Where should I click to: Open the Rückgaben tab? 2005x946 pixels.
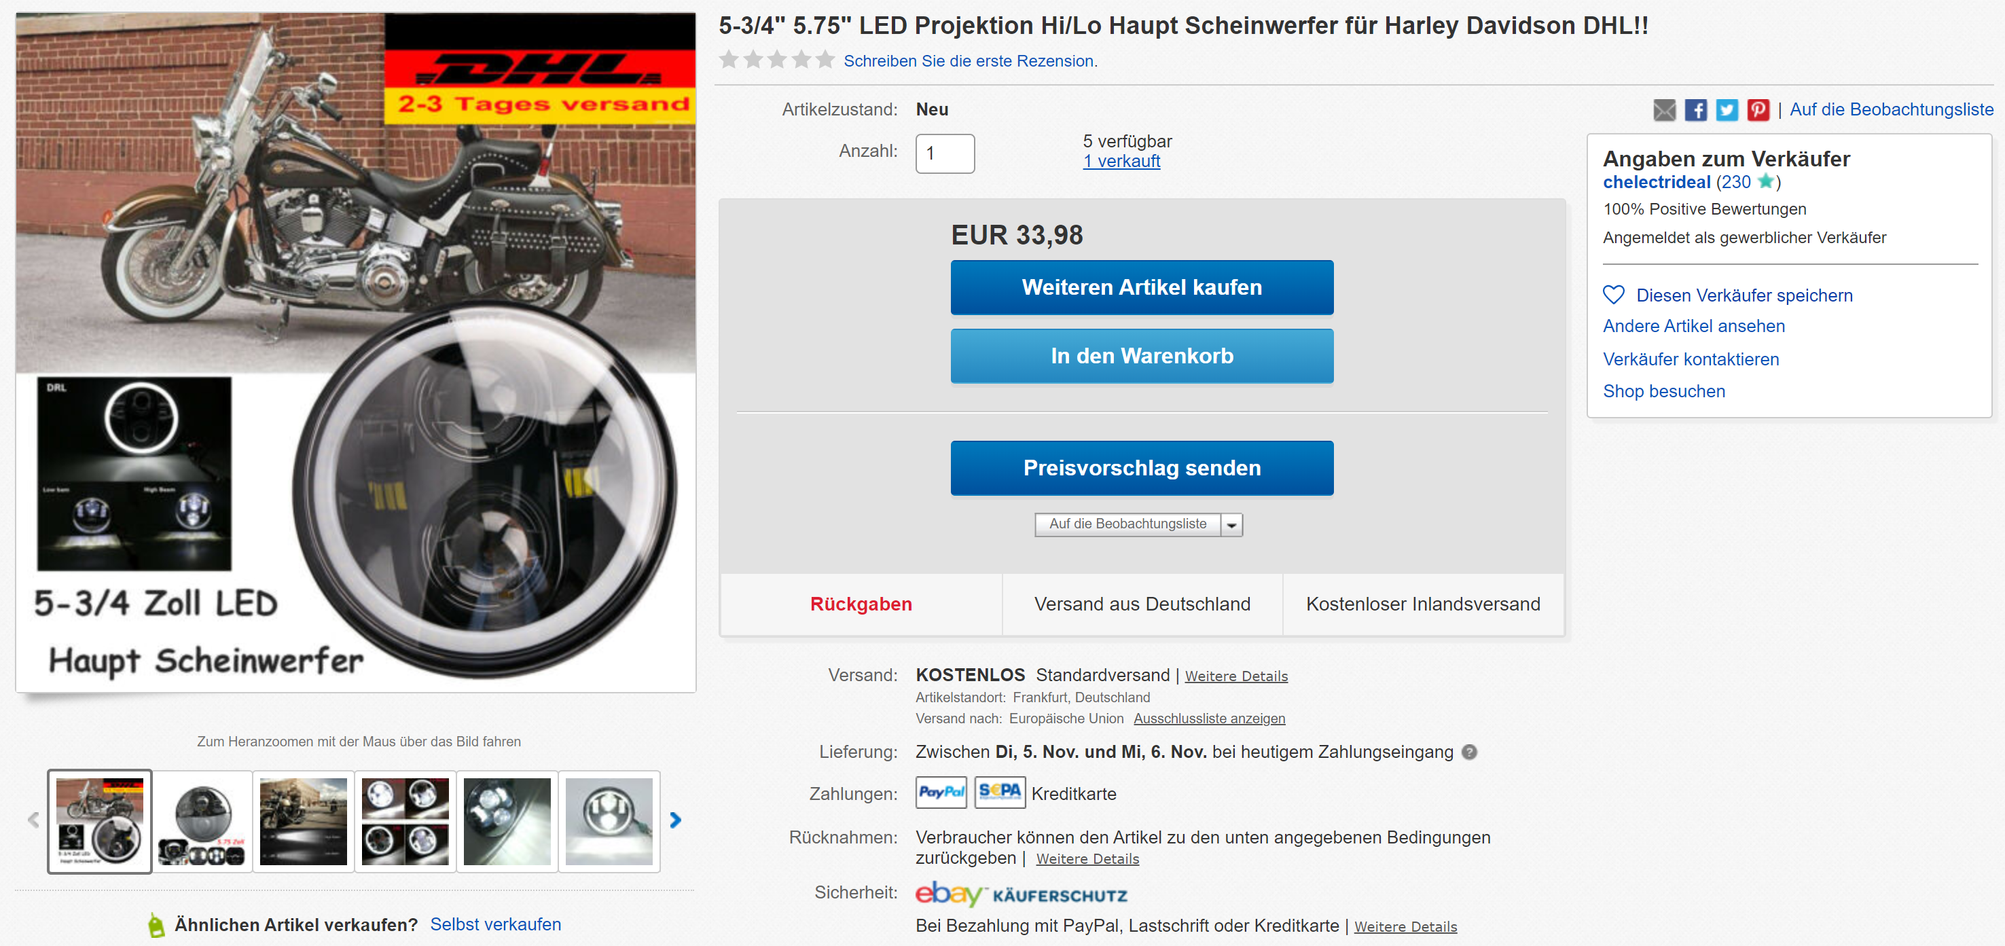[861, 604]
